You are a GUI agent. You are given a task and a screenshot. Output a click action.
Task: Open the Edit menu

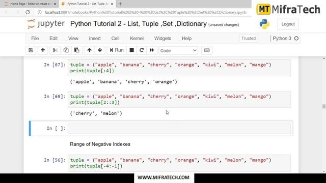click(x=53, y=39)
